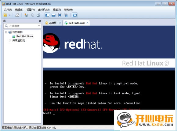
Task: Click the [F2-Options] text in console
Action: pos(69,110)
